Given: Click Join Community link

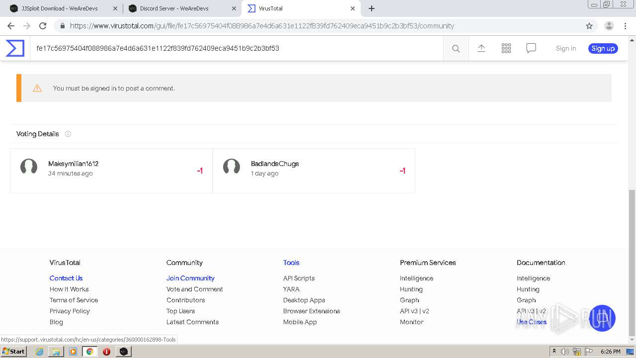Looking at the screenshot, I should click(190, 278).
